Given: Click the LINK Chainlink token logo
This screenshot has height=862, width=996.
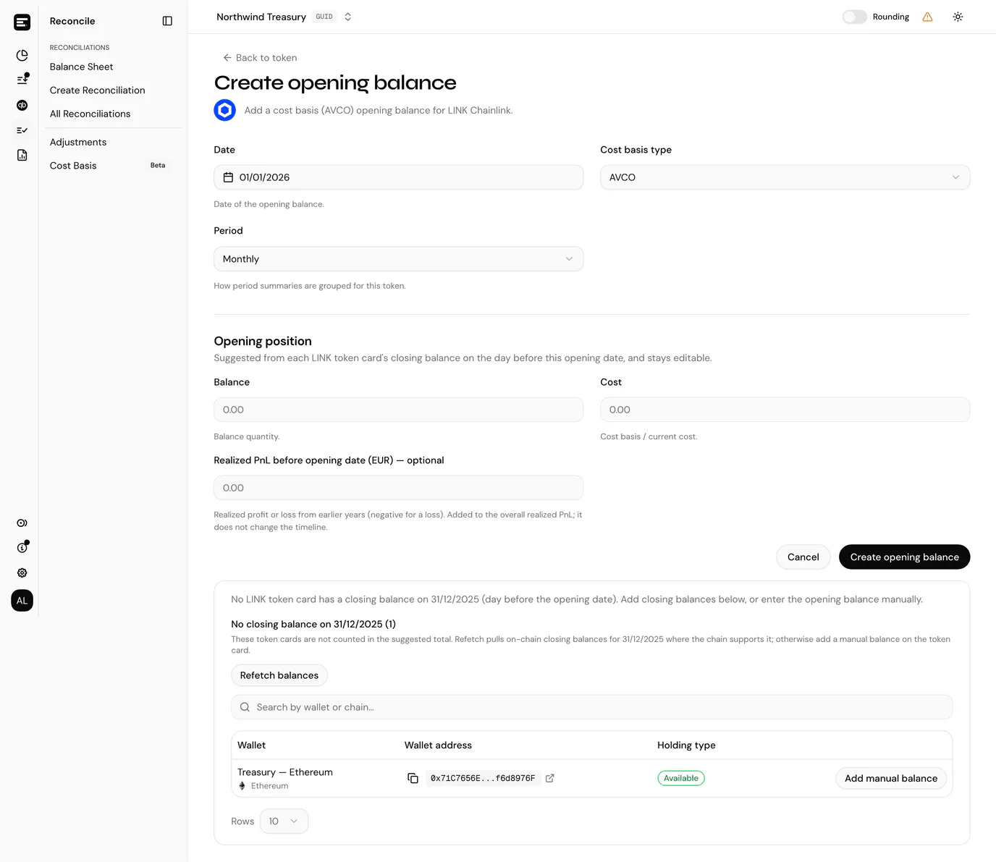Looking at the screenshot, I should [x=225, y=110].
